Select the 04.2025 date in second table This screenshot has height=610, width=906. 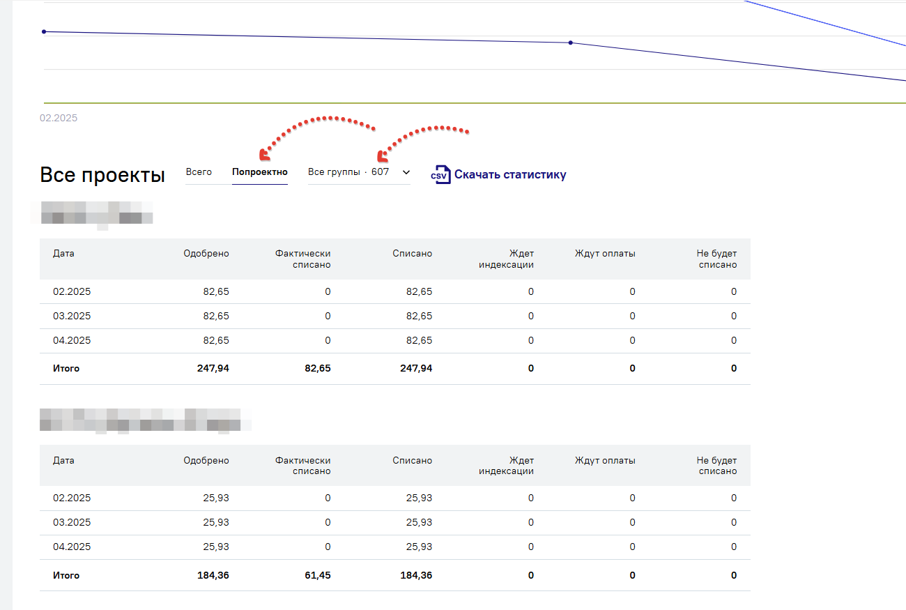click(x=72, y=547)
